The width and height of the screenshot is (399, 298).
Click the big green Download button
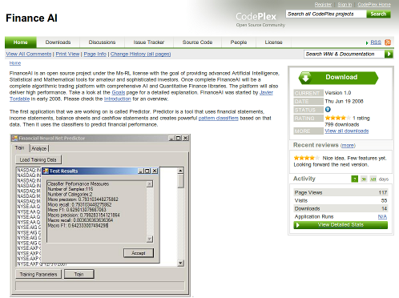(x=338, y=78)
